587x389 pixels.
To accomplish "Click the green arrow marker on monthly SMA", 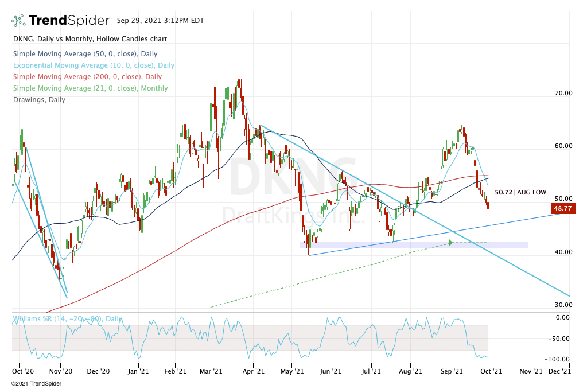I will [x=451, y=243].
